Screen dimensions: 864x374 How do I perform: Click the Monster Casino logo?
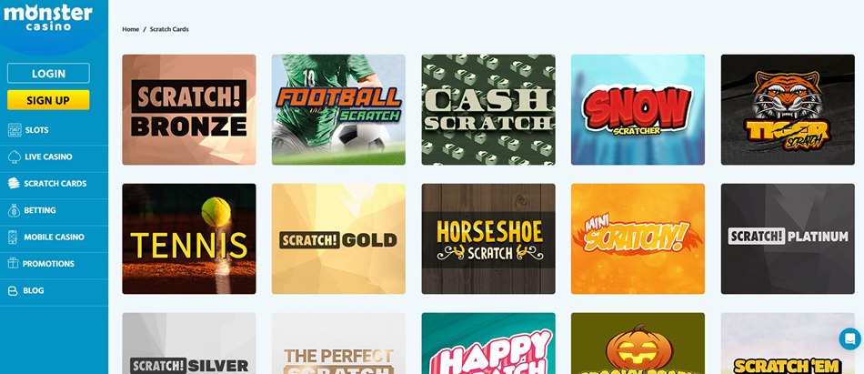[x=48, y=16]
